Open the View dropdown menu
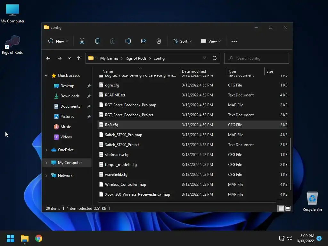 click(211, 41)
